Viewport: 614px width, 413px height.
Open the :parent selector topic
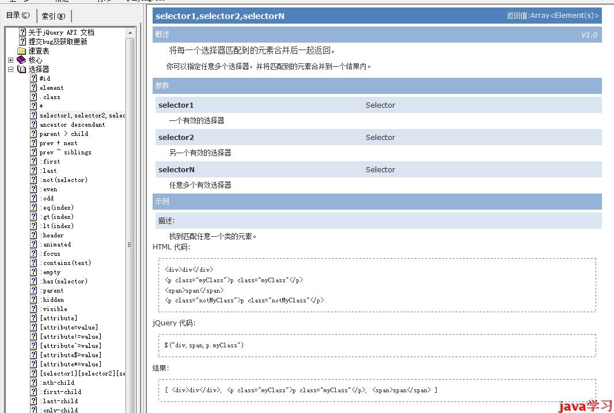[52, 290]
